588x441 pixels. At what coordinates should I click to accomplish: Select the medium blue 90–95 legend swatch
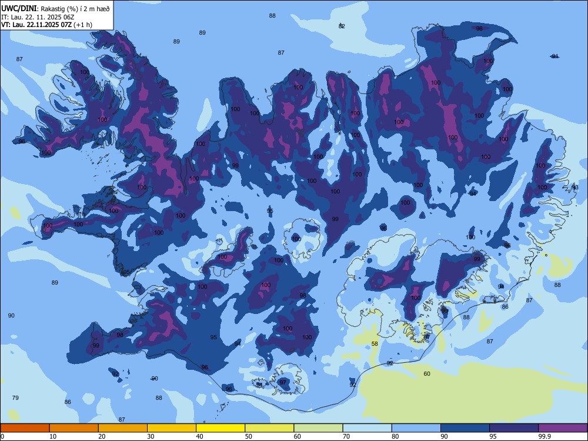(465, 428)
